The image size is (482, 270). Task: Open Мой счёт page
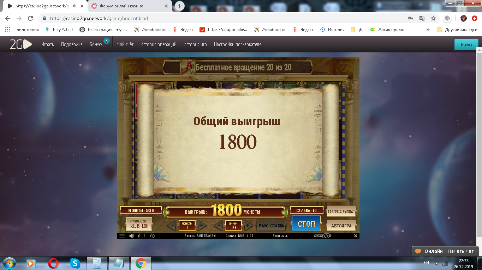(x=125, y=44)
